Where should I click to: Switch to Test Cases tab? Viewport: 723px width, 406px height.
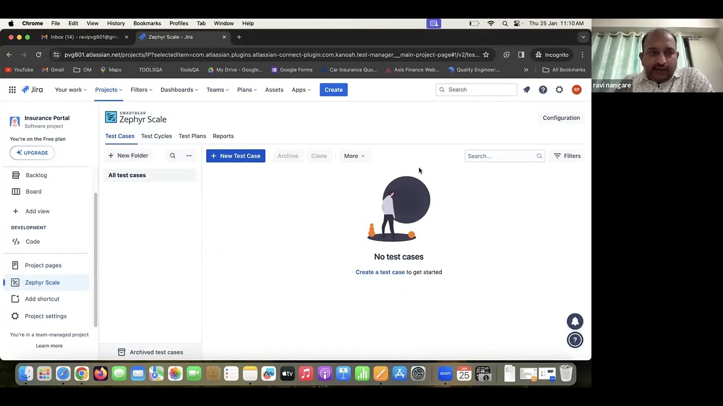120,136
